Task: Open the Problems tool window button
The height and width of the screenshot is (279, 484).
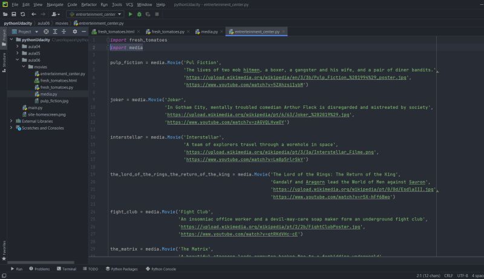Action: click(x=39, y=269)
